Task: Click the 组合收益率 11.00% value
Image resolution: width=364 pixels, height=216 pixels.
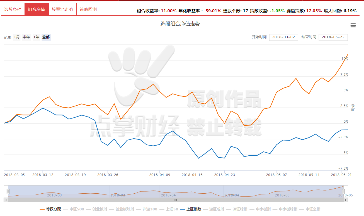Action: [x=169, y=11]
